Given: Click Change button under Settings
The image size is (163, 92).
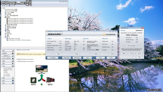Looking at the screenshot, I should click(x=76, y=54).
